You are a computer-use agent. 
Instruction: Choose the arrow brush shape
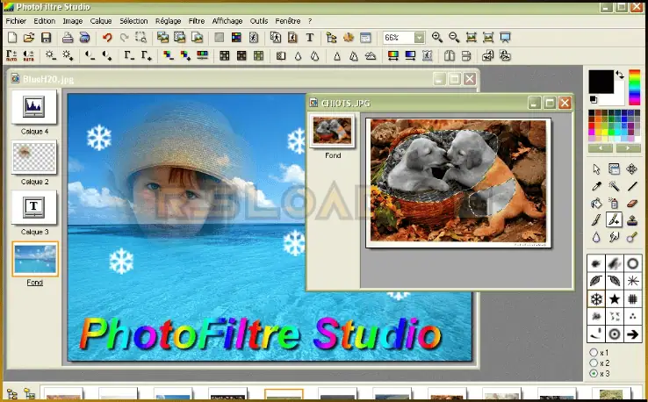point(632,334)
